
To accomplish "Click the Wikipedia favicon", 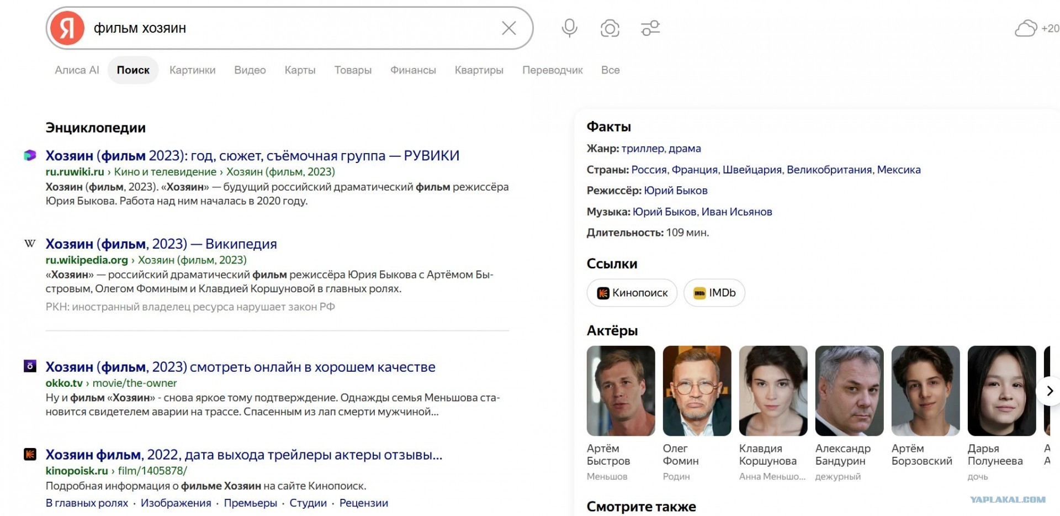I will tap(30, 244).
